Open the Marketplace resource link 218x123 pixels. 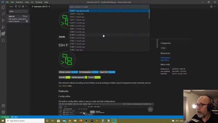(x=166, y=58)
